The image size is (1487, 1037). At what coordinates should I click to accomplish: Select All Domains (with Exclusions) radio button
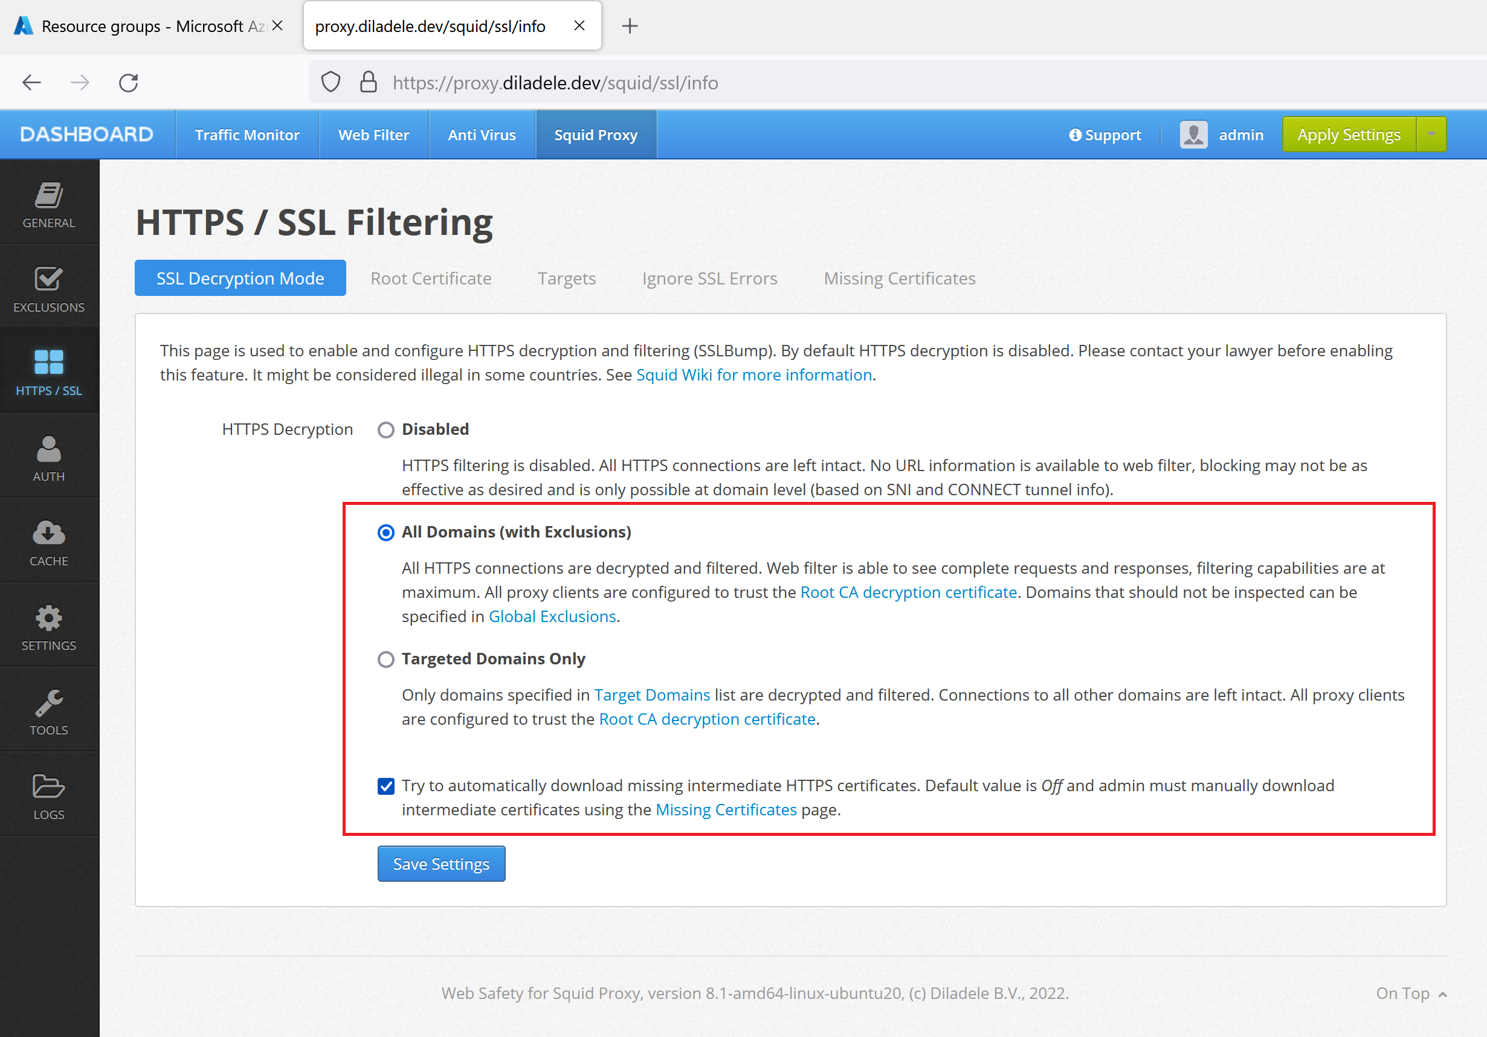pos(386,533)
